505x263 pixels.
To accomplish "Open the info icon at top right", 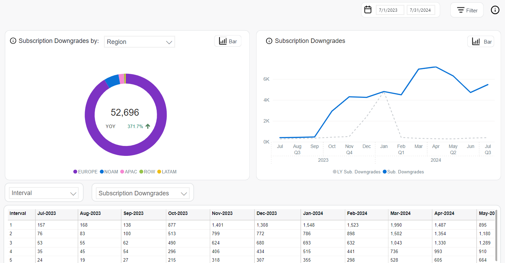I will 495,10.
